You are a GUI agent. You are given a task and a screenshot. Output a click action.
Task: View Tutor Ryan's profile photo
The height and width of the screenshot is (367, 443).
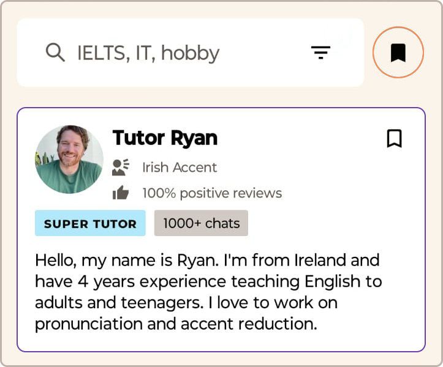(69, 159)
